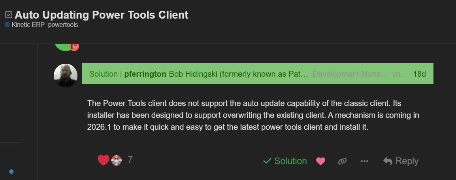The width and height of the screenshot is (456, 180).
Task: Click the Kinetic ERP category blue square
Action: click(x=7, y=25)
